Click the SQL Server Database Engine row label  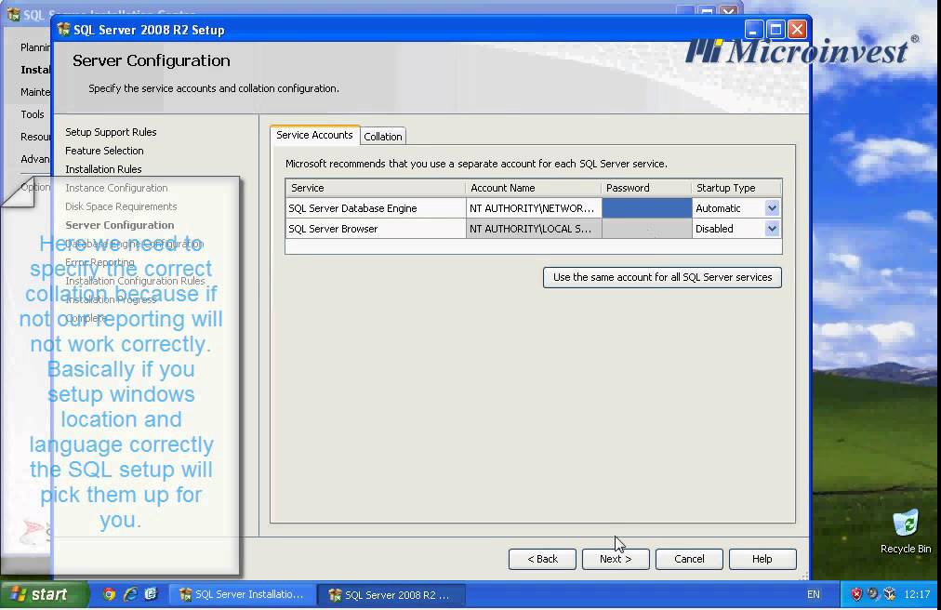[x=352, y=208]
